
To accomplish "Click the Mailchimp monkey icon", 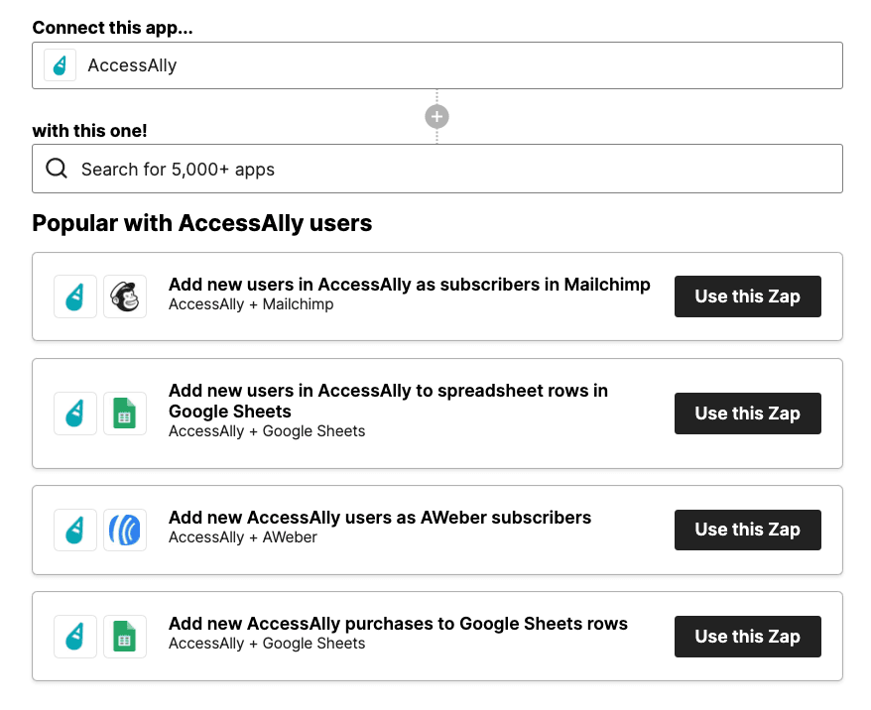I will [125, 296].
